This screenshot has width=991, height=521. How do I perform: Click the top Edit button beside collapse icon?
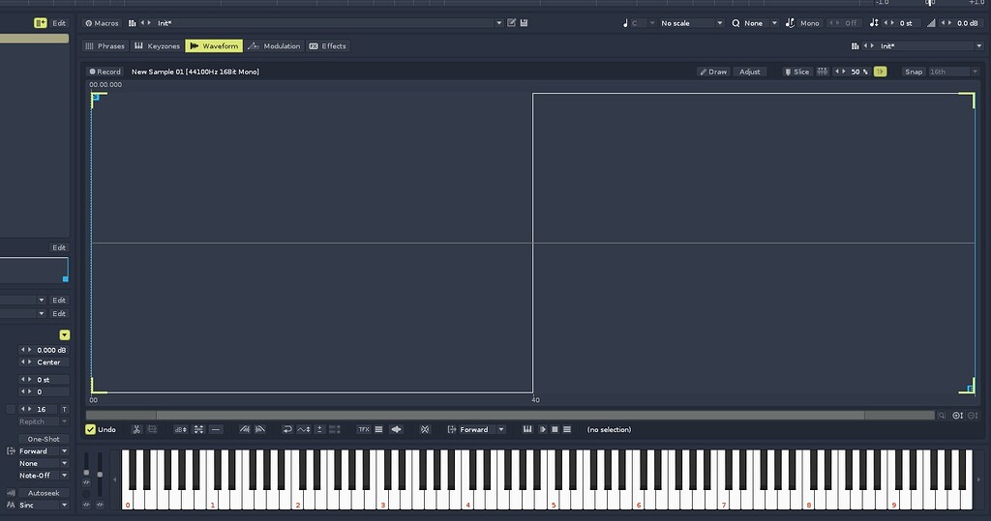click(59, 23)
